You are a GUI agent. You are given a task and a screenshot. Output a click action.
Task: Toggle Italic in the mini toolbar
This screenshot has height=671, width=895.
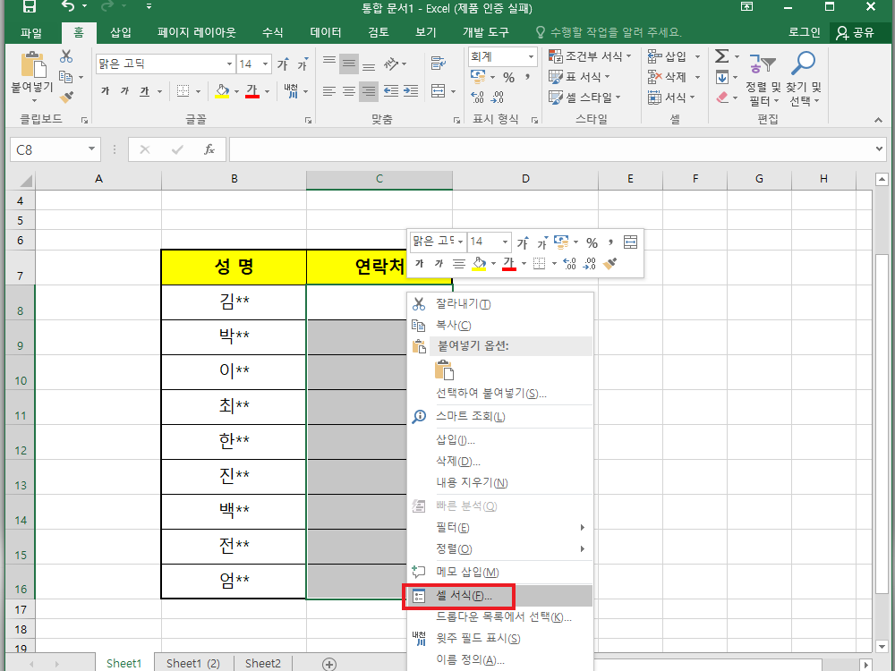click(439, 264)
